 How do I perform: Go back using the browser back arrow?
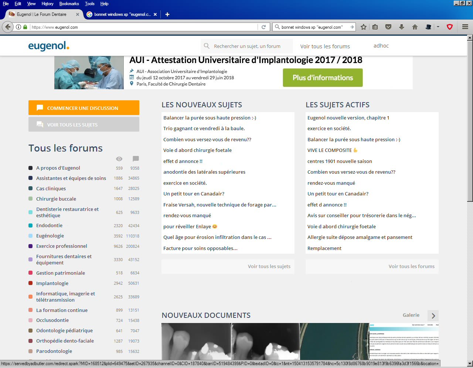click(x=8, y=27)
